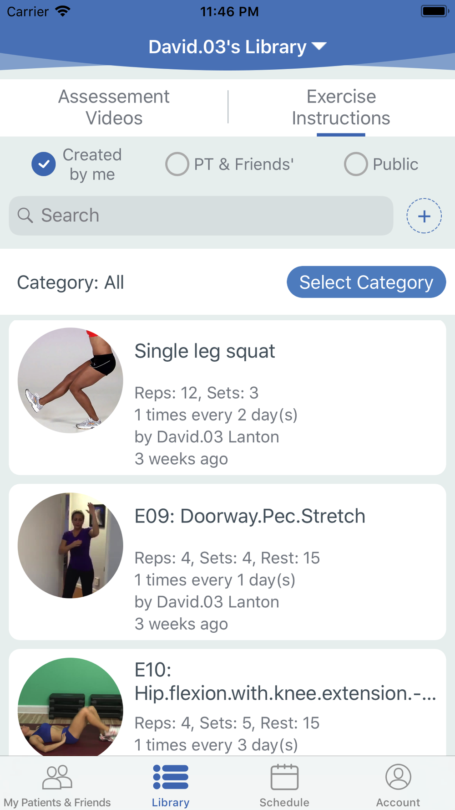Open My Patients & Friends icon
Screen dimensions: 455x810
pyautogui.click(x=57, y=777)
